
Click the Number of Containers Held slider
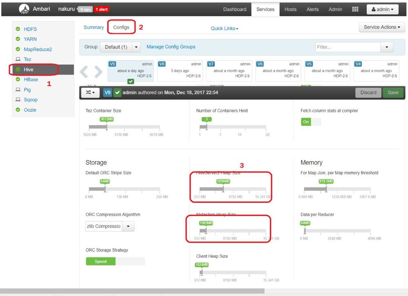(x=233, y=127)
